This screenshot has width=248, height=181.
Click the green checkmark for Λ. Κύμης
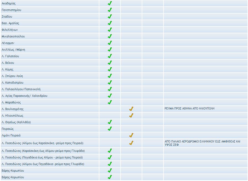pyautogui.click(x=110, y=69)
